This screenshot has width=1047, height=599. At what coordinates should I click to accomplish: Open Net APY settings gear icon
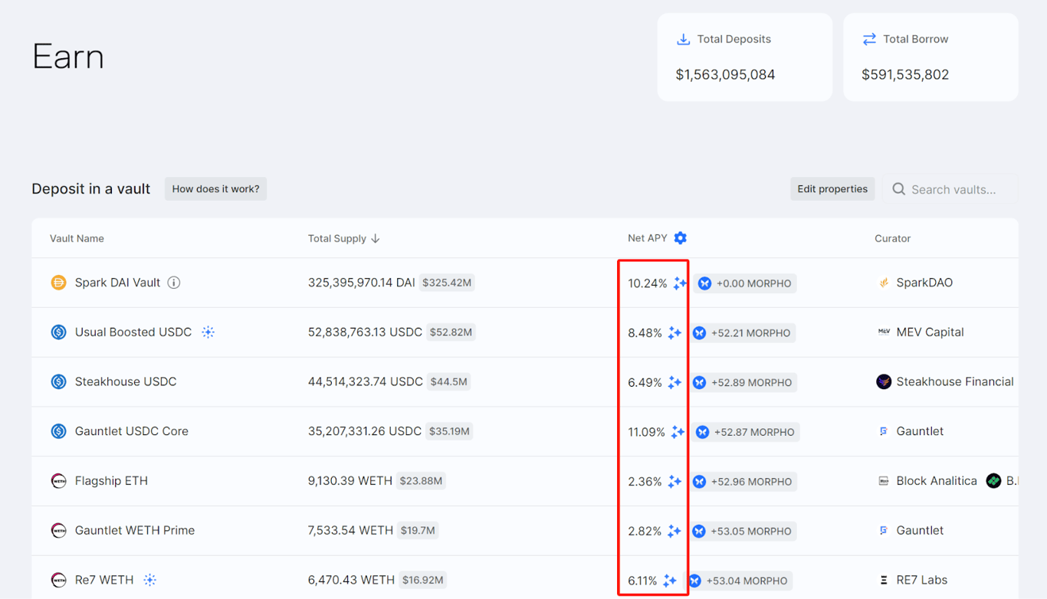680,238
